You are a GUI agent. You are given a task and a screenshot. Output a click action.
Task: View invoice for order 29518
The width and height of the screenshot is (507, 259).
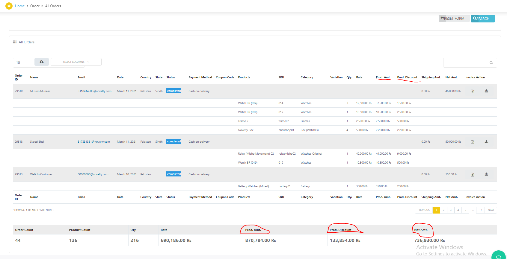tap(472, 142)
